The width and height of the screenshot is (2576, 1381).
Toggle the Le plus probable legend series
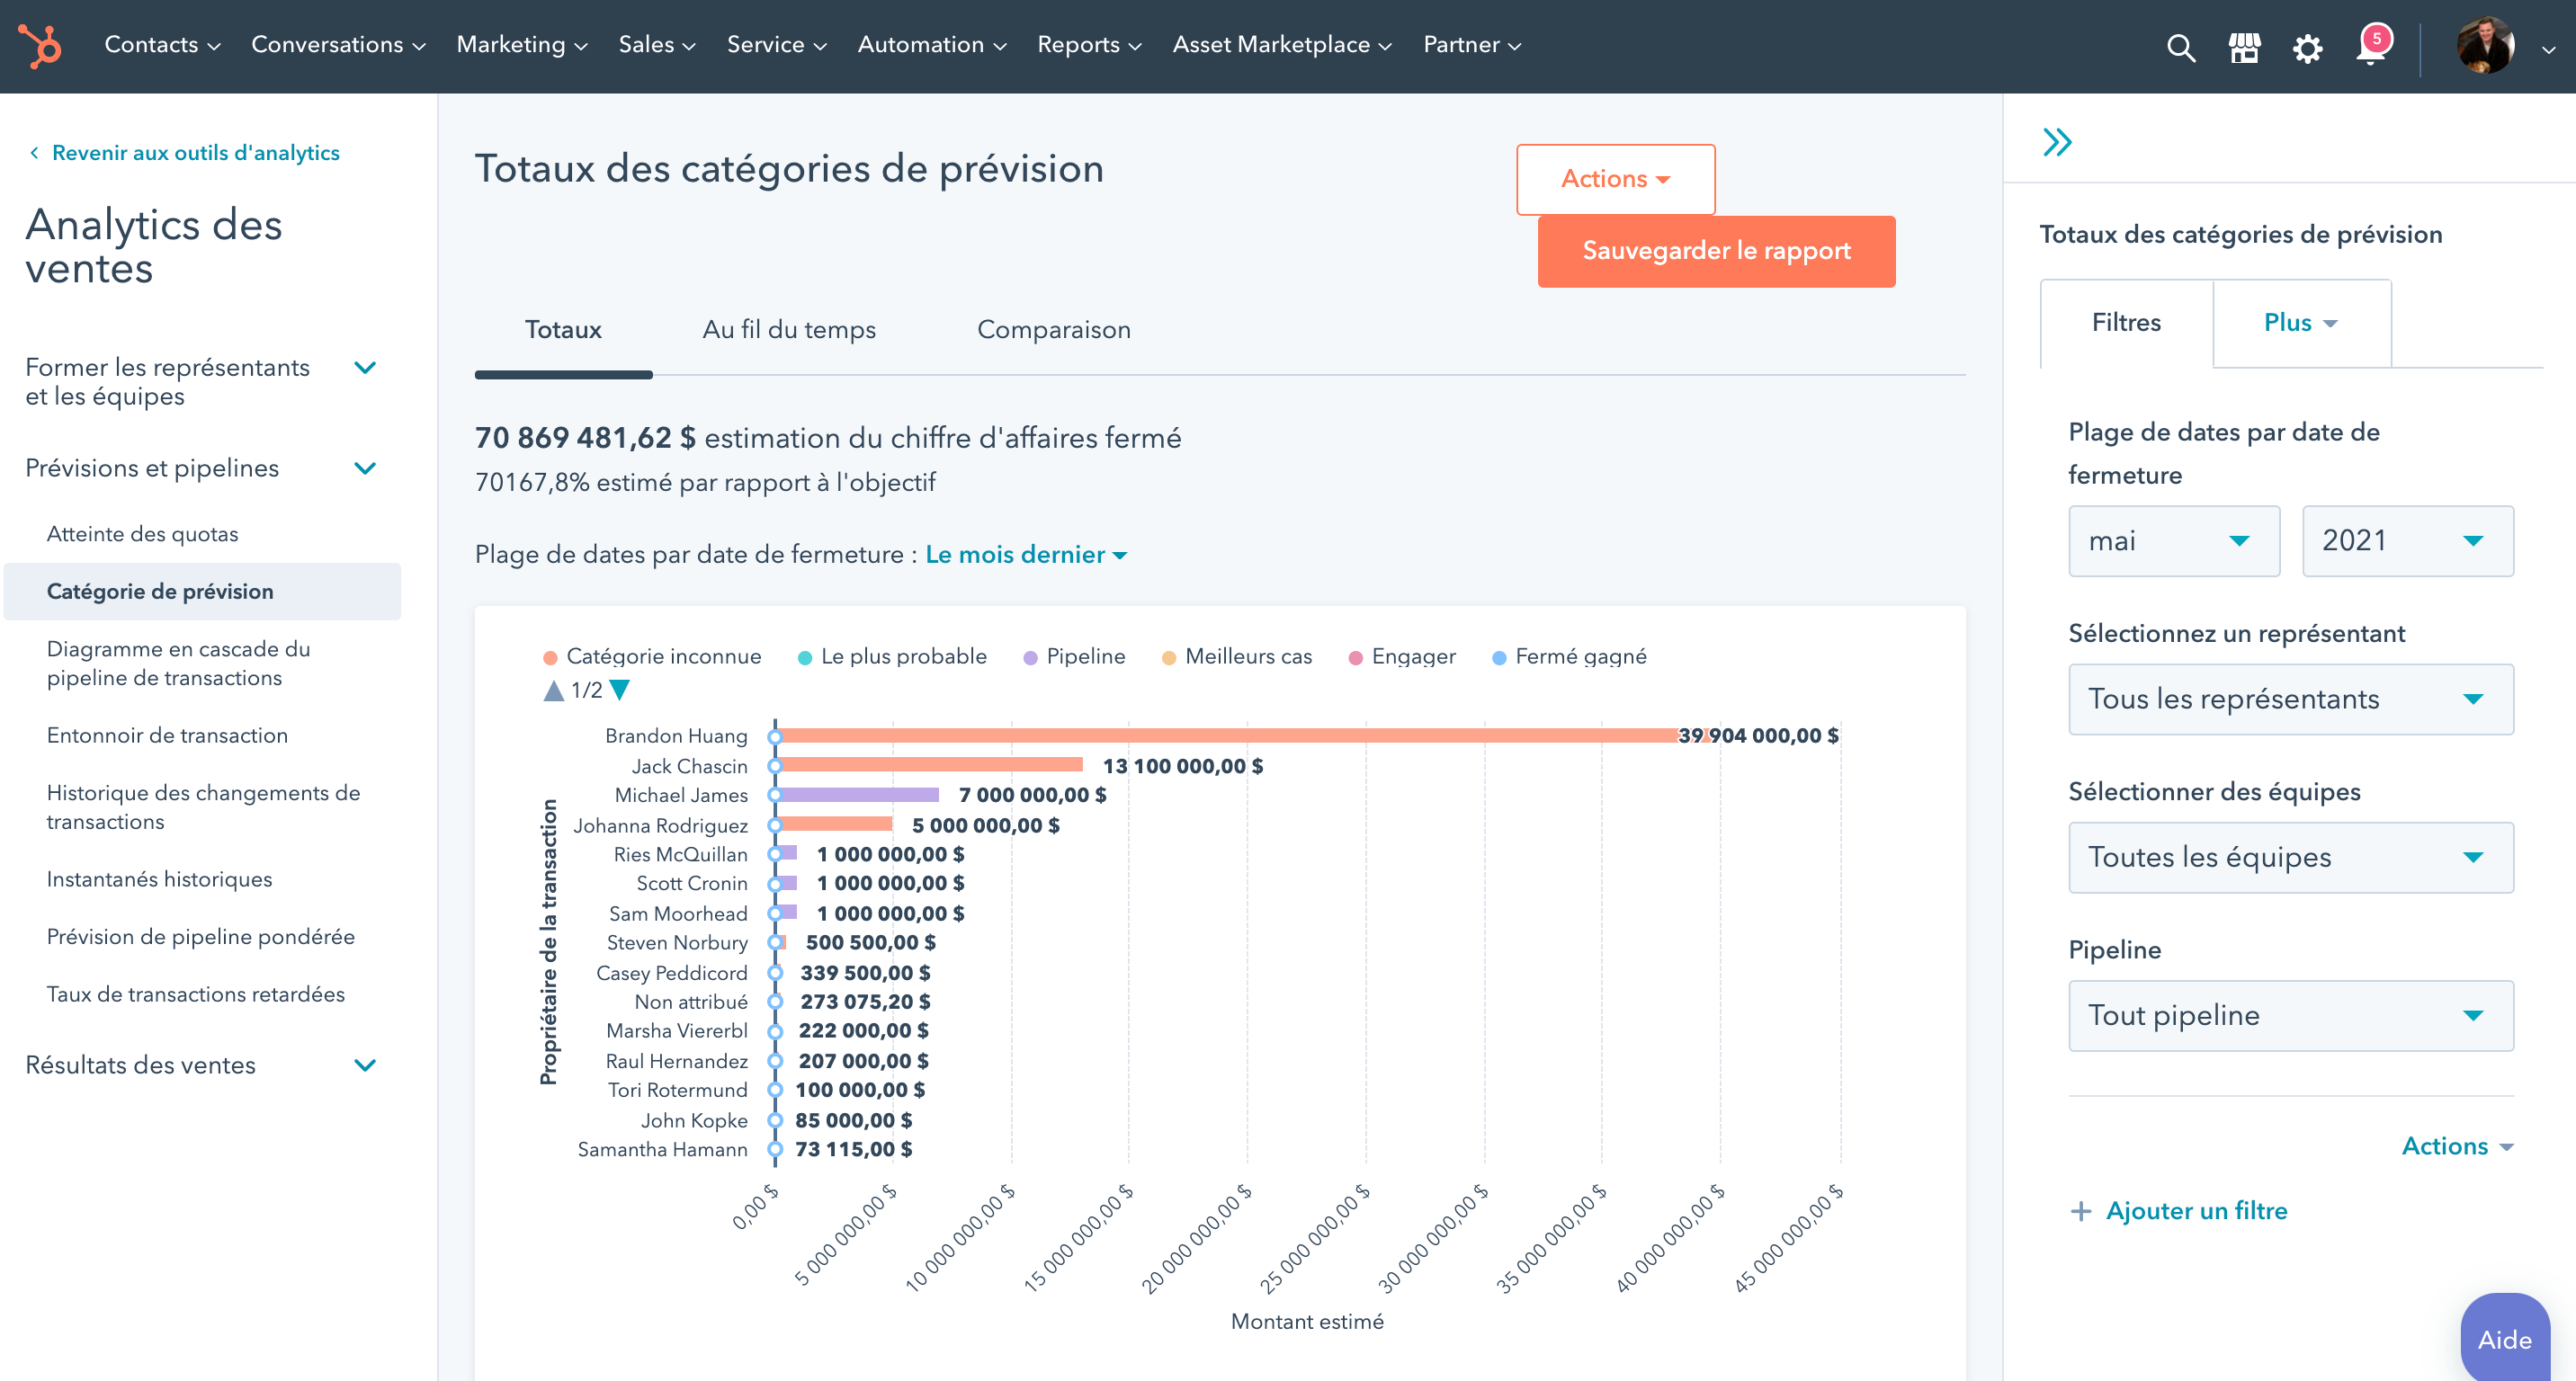[x=892, y=656]
